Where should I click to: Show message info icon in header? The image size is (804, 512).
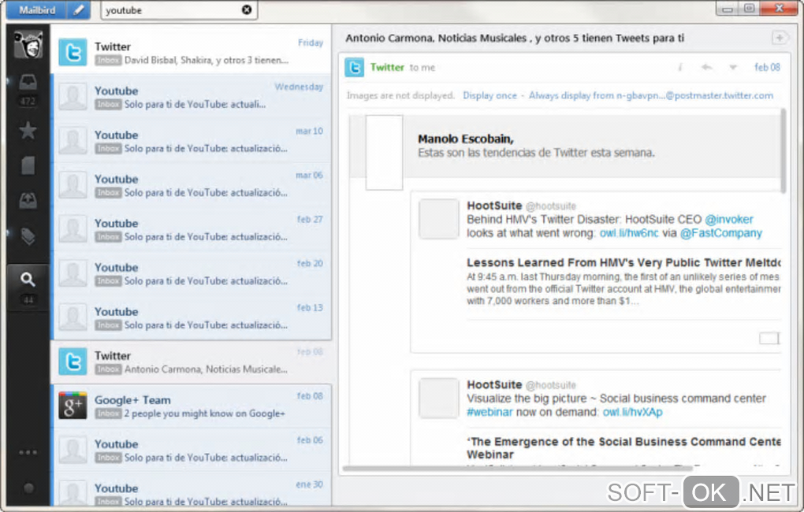680,67
